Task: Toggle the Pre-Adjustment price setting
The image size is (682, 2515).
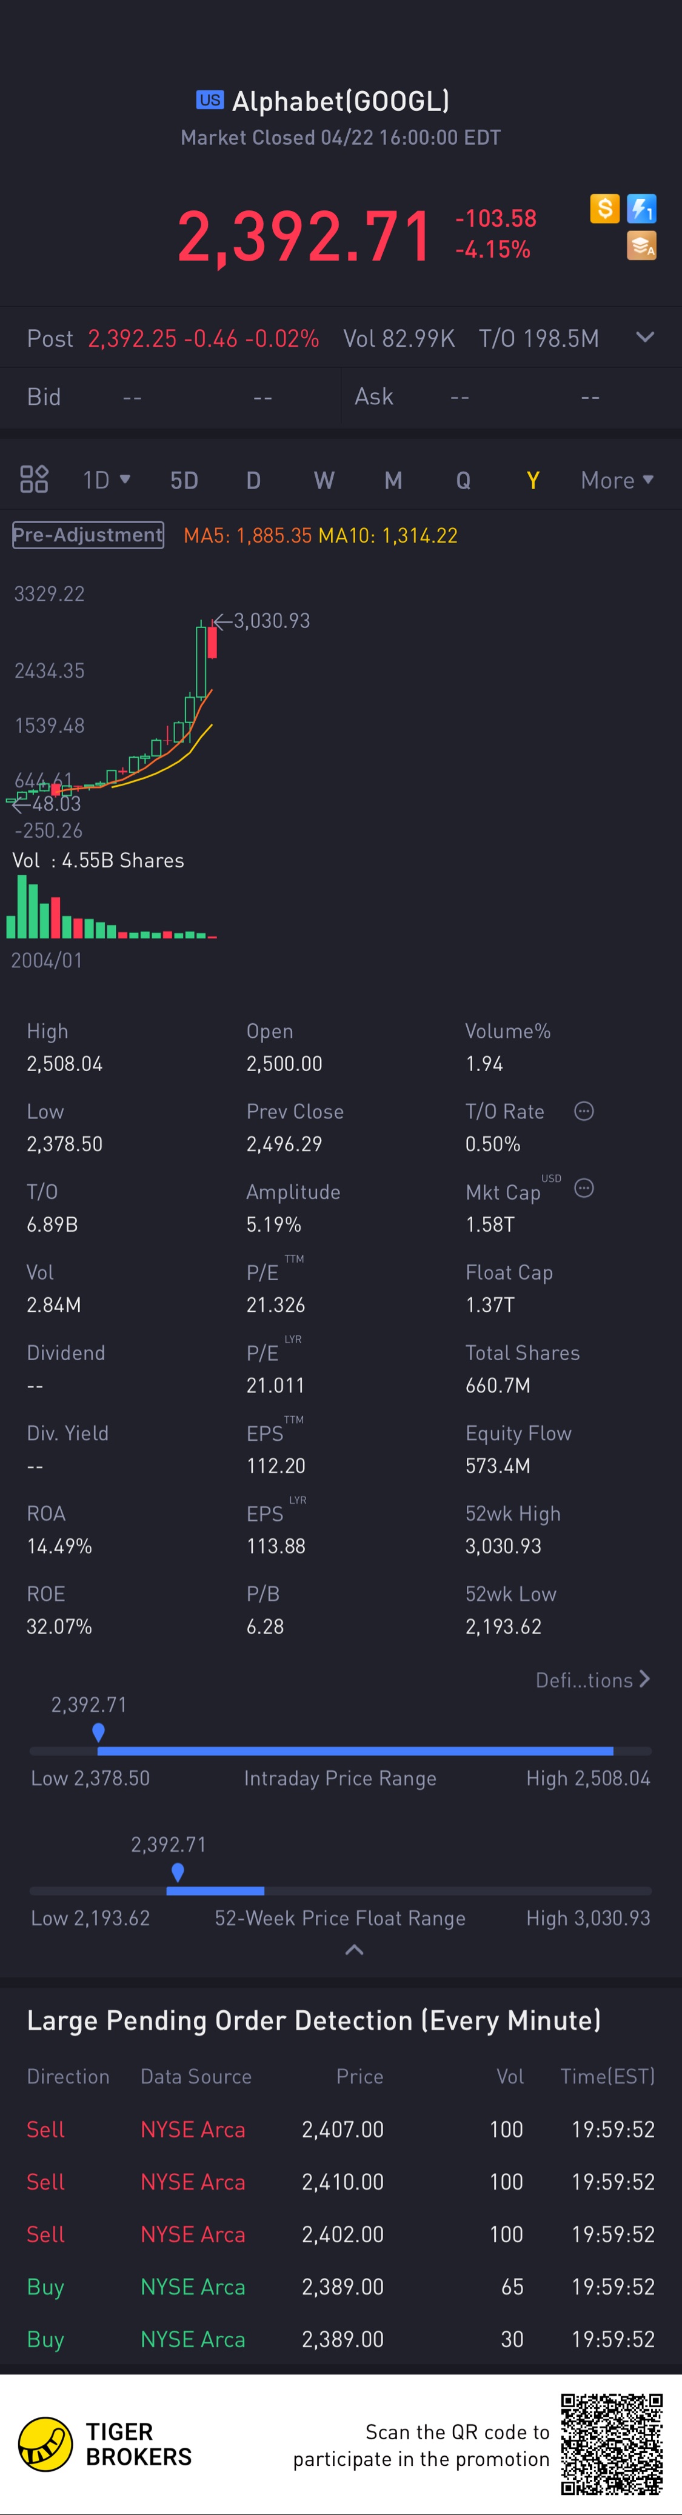Action: (88, 535)
